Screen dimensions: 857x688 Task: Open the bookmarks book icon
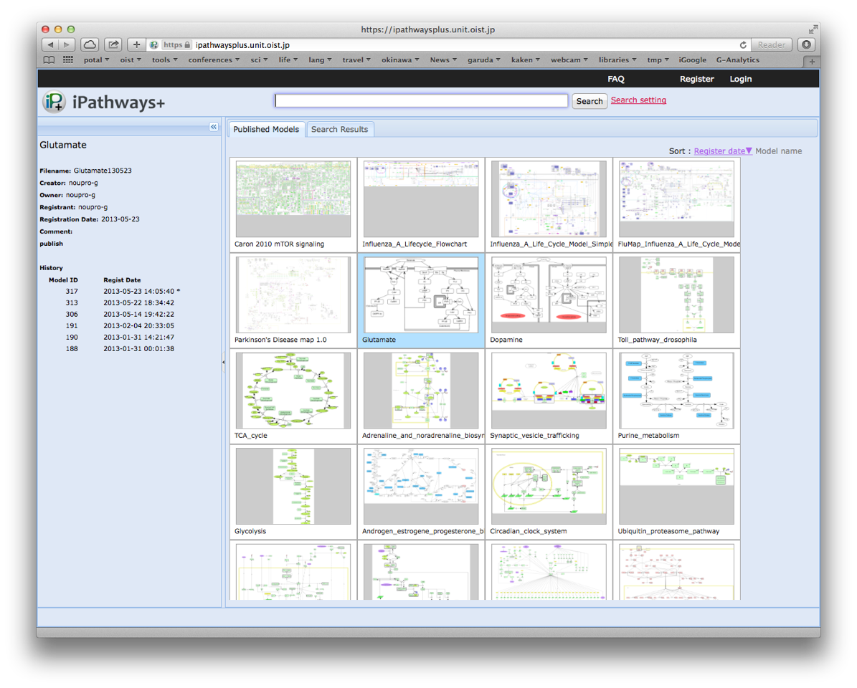tap(49, 60)
